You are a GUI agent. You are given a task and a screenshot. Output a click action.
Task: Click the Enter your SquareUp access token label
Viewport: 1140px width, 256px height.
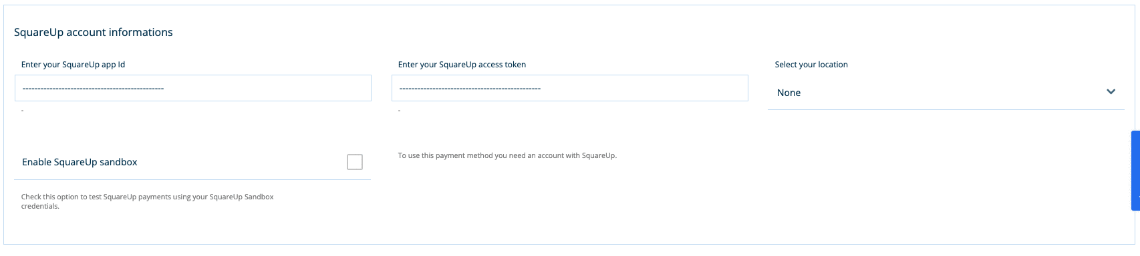point(462,65)
